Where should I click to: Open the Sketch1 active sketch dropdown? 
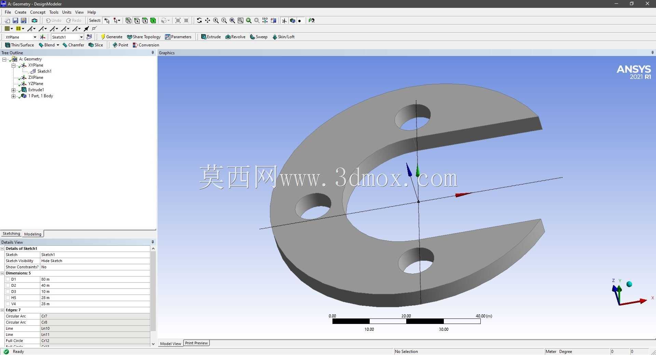[81, 37]
